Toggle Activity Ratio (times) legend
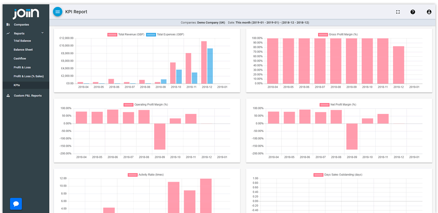 coord(146,175)
